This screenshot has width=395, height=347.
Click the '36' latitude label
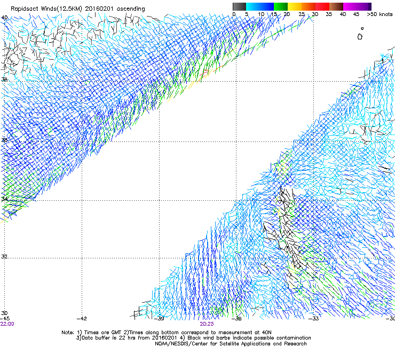[4, 140]
